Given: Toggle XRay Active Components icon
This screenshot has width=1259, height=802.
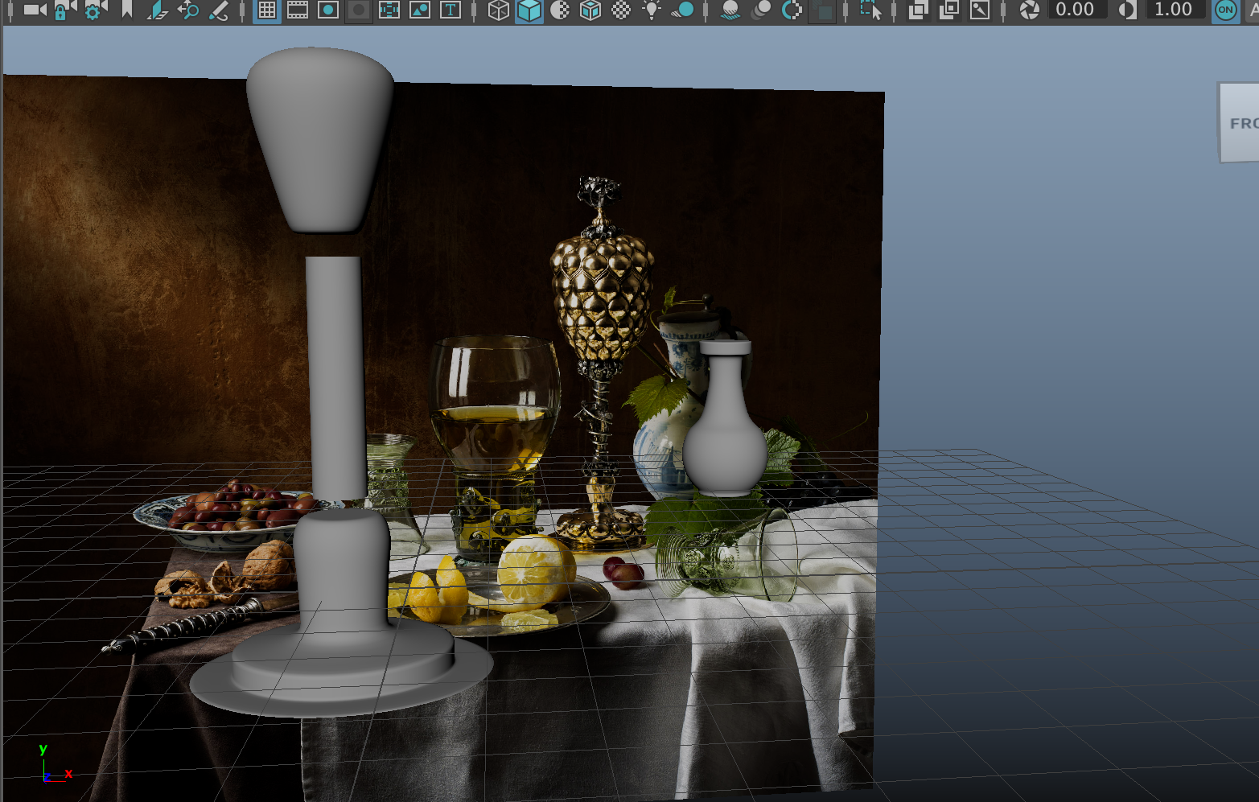Looking at the screenshot, I should (949, 10).
